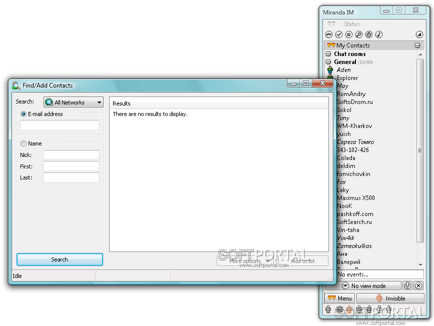Select contact Aden in the list
Viewport: 434px width, 326px height.
pyautogui.click(x=343, y=69)
